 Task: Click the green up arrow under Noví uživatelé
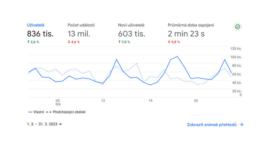pos(120,42)
